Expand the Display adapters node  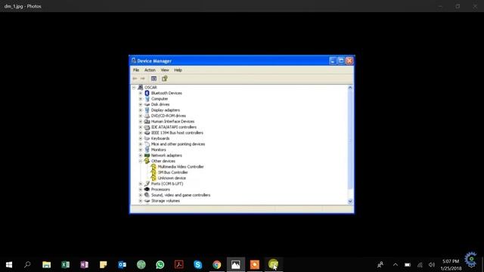click(141, 110)
